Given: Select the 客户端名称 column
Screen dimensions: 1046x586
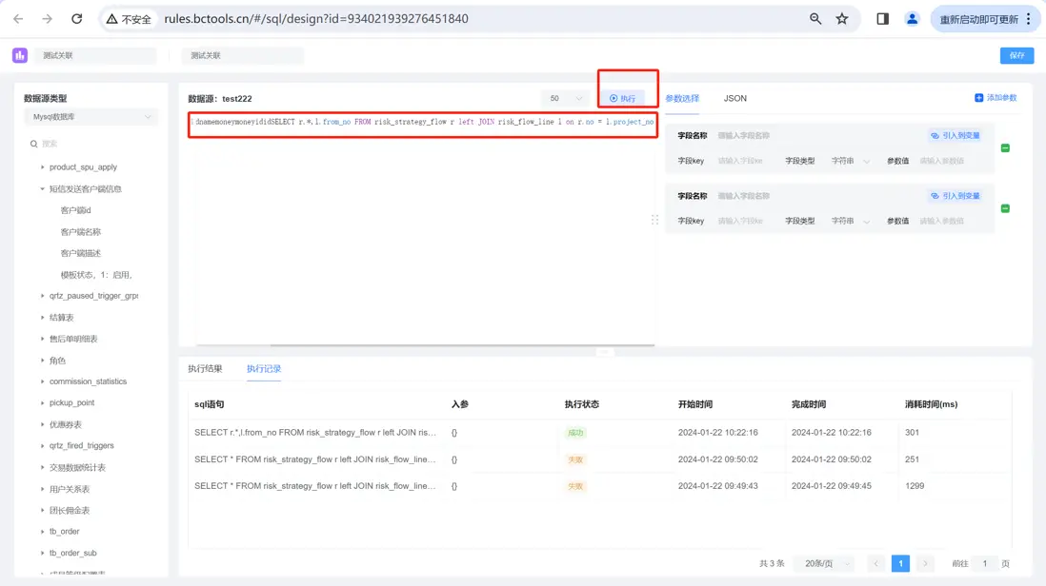Looking at the screenshot, I should (81, 232).
